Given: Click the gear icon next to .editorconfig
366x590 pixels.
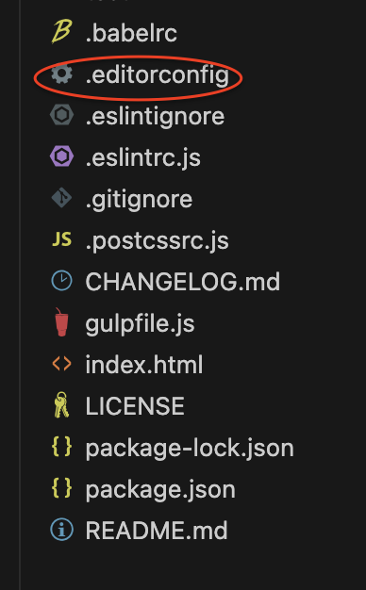Looking at the screenshot, I should tap(61, 74).
